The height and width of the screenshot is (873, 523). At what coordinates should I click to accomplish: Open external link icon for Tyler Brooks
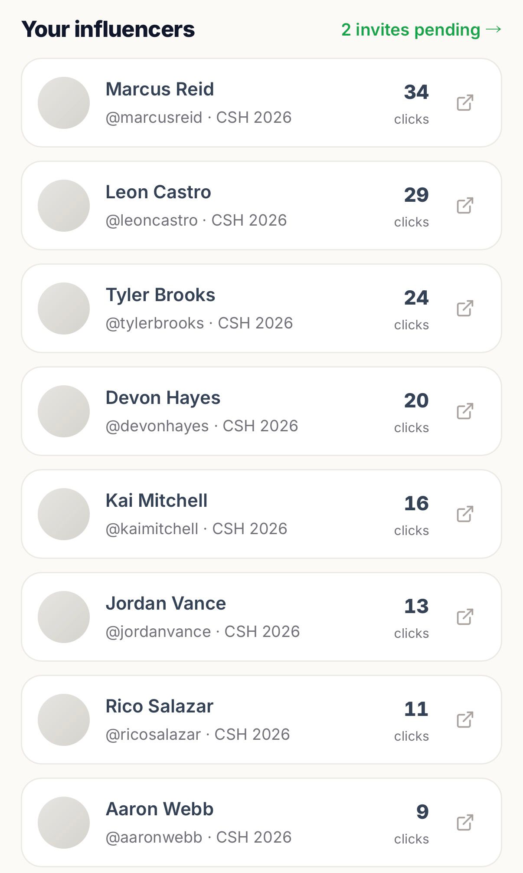465,309
